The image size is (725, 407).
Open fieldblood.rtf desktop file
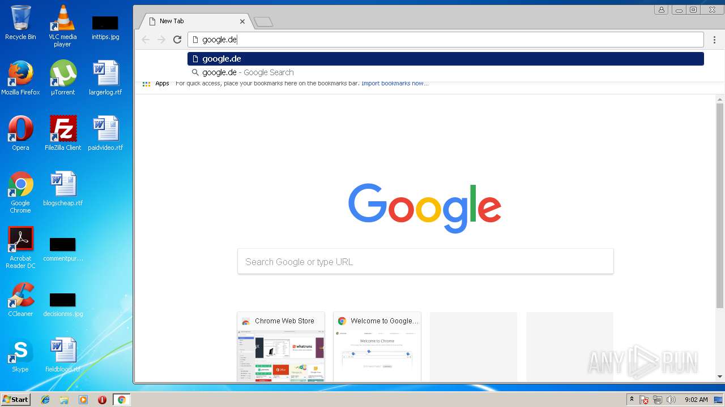coord(63,355)
